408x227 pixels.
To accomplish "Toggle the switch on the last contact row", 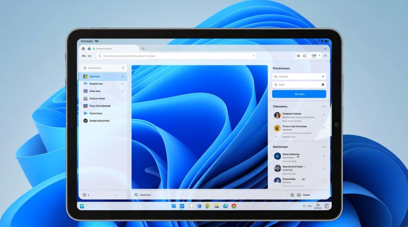I will pos(322,180).
